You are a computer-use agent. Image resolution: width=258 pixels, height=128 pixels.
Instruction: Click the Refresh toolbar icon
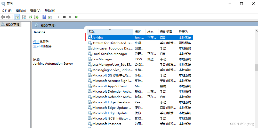pyautogui.click(x=30, y=17)
